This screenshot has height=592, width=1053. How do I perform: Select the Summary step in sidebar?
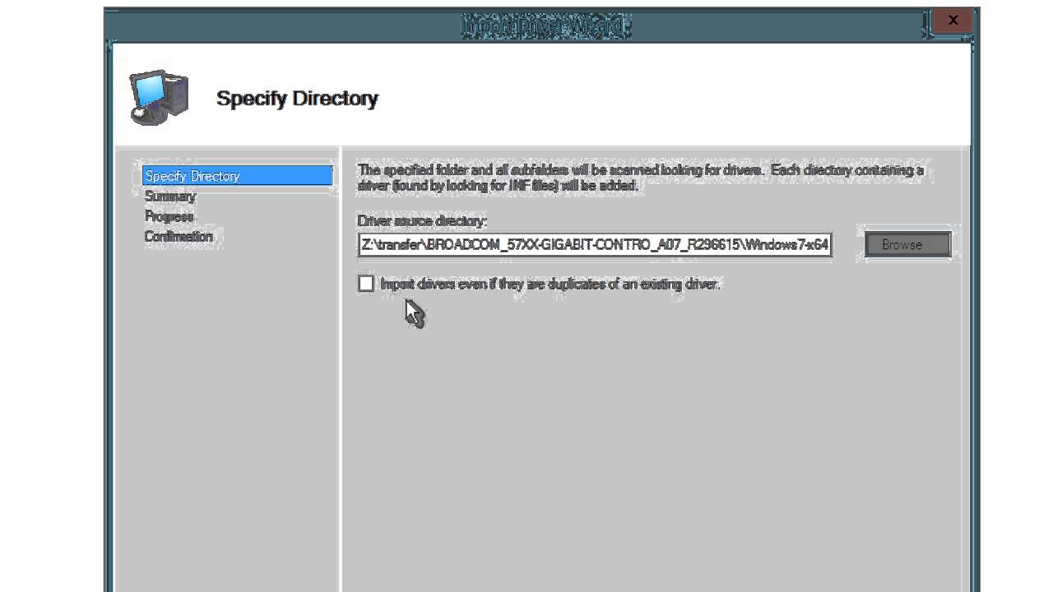170,197
